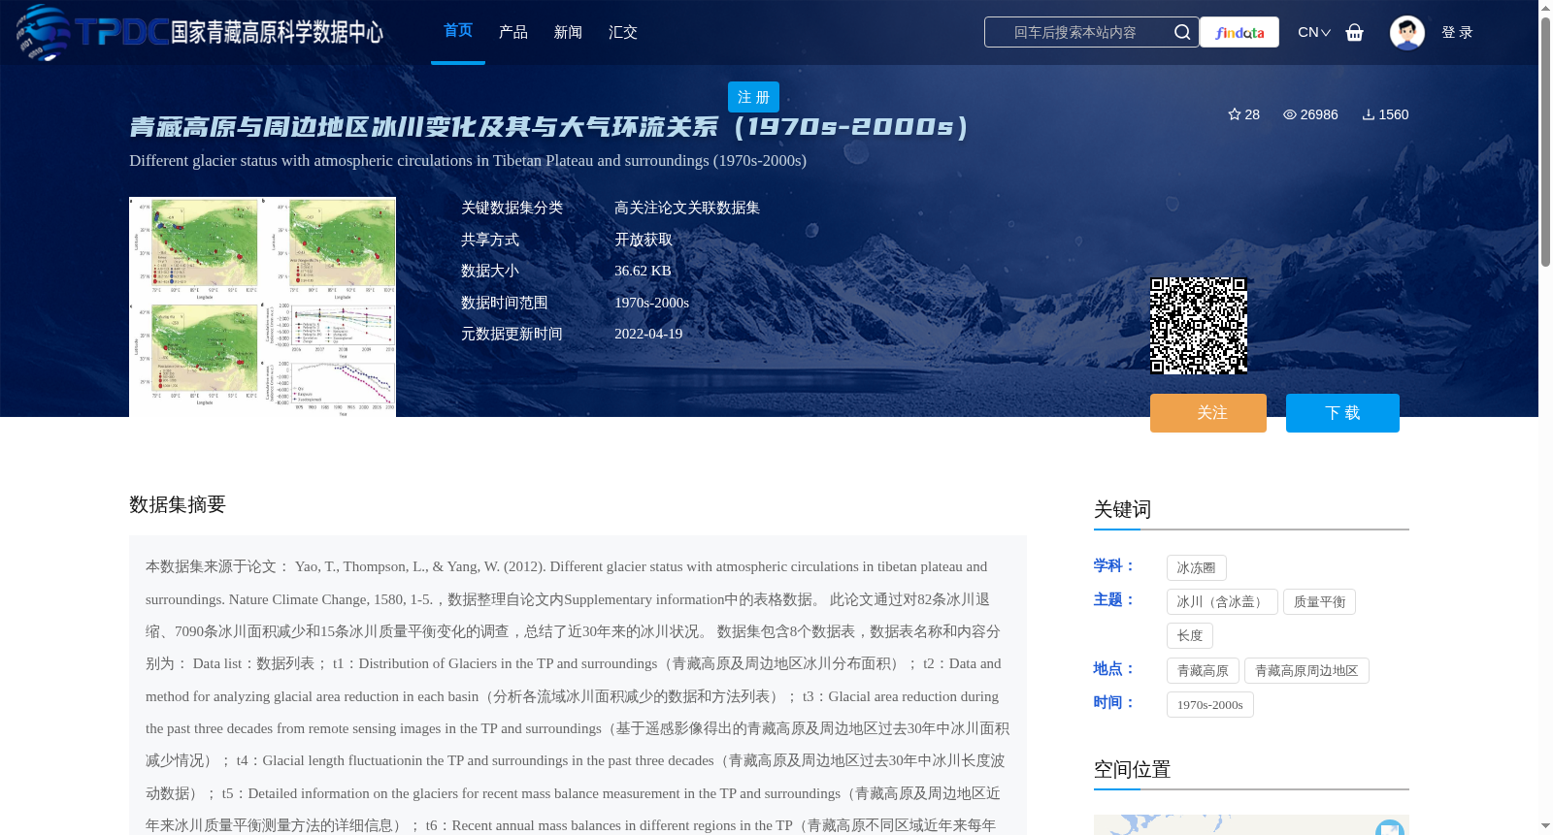Image resolution: width=1553 pixels, height=835 pixels.
Task: Open the dataset figure thumbnail
Action: tap(262, 306)
